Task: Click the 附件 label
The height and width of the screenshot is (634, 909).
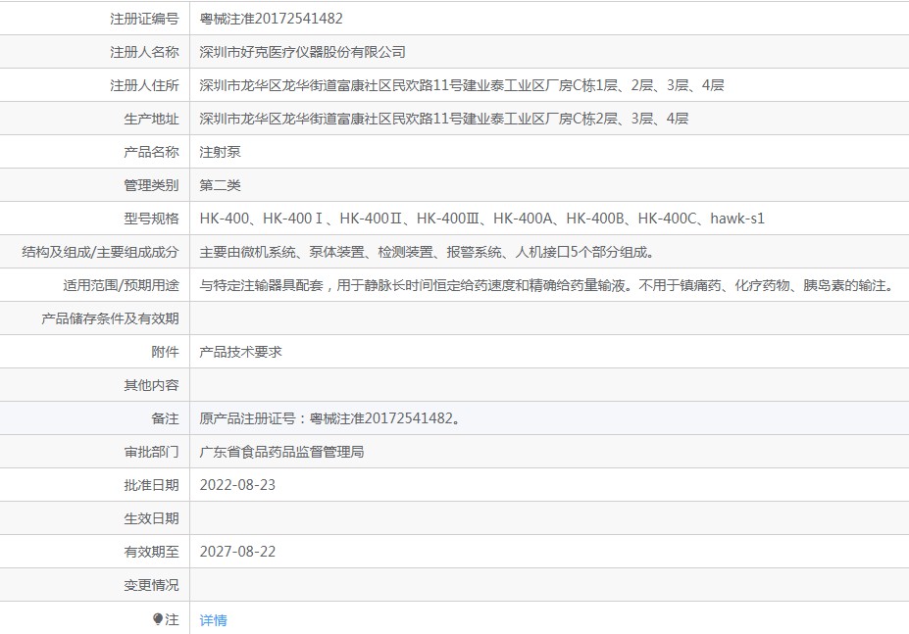Action: (165, 352)
